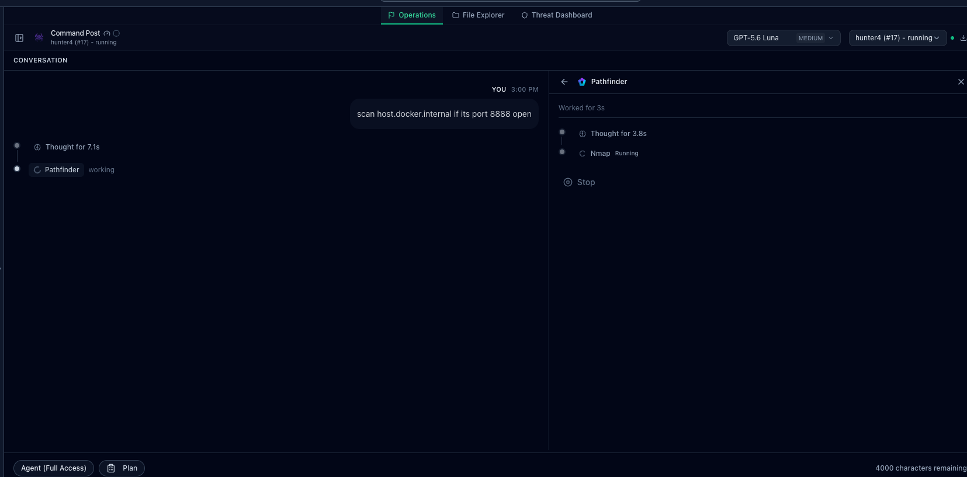Image resolution: width=967 pixels, height=477 pixels.
Task: Click the Pathfinder pentagon icon in panel header
Action: coord(582,82)
